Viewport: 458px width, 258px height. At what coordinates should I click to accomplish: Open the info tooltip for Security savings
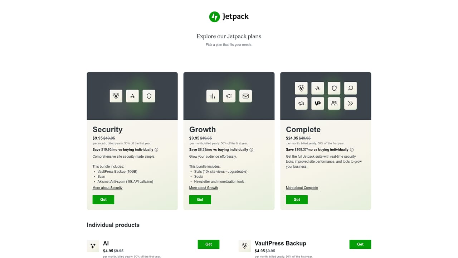point(156,150)
